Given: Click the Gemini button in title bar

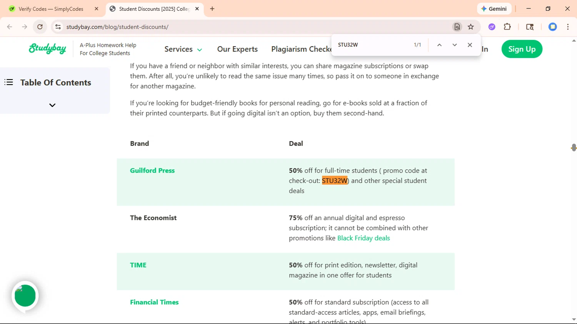Looking at the screenshot, I should pyautogui.click(x=494, y=9).
